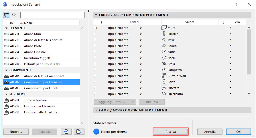Viewport: 256px width, 138px height.
Task: Collapse the ELEMENTI group
Action: (6, 28)
